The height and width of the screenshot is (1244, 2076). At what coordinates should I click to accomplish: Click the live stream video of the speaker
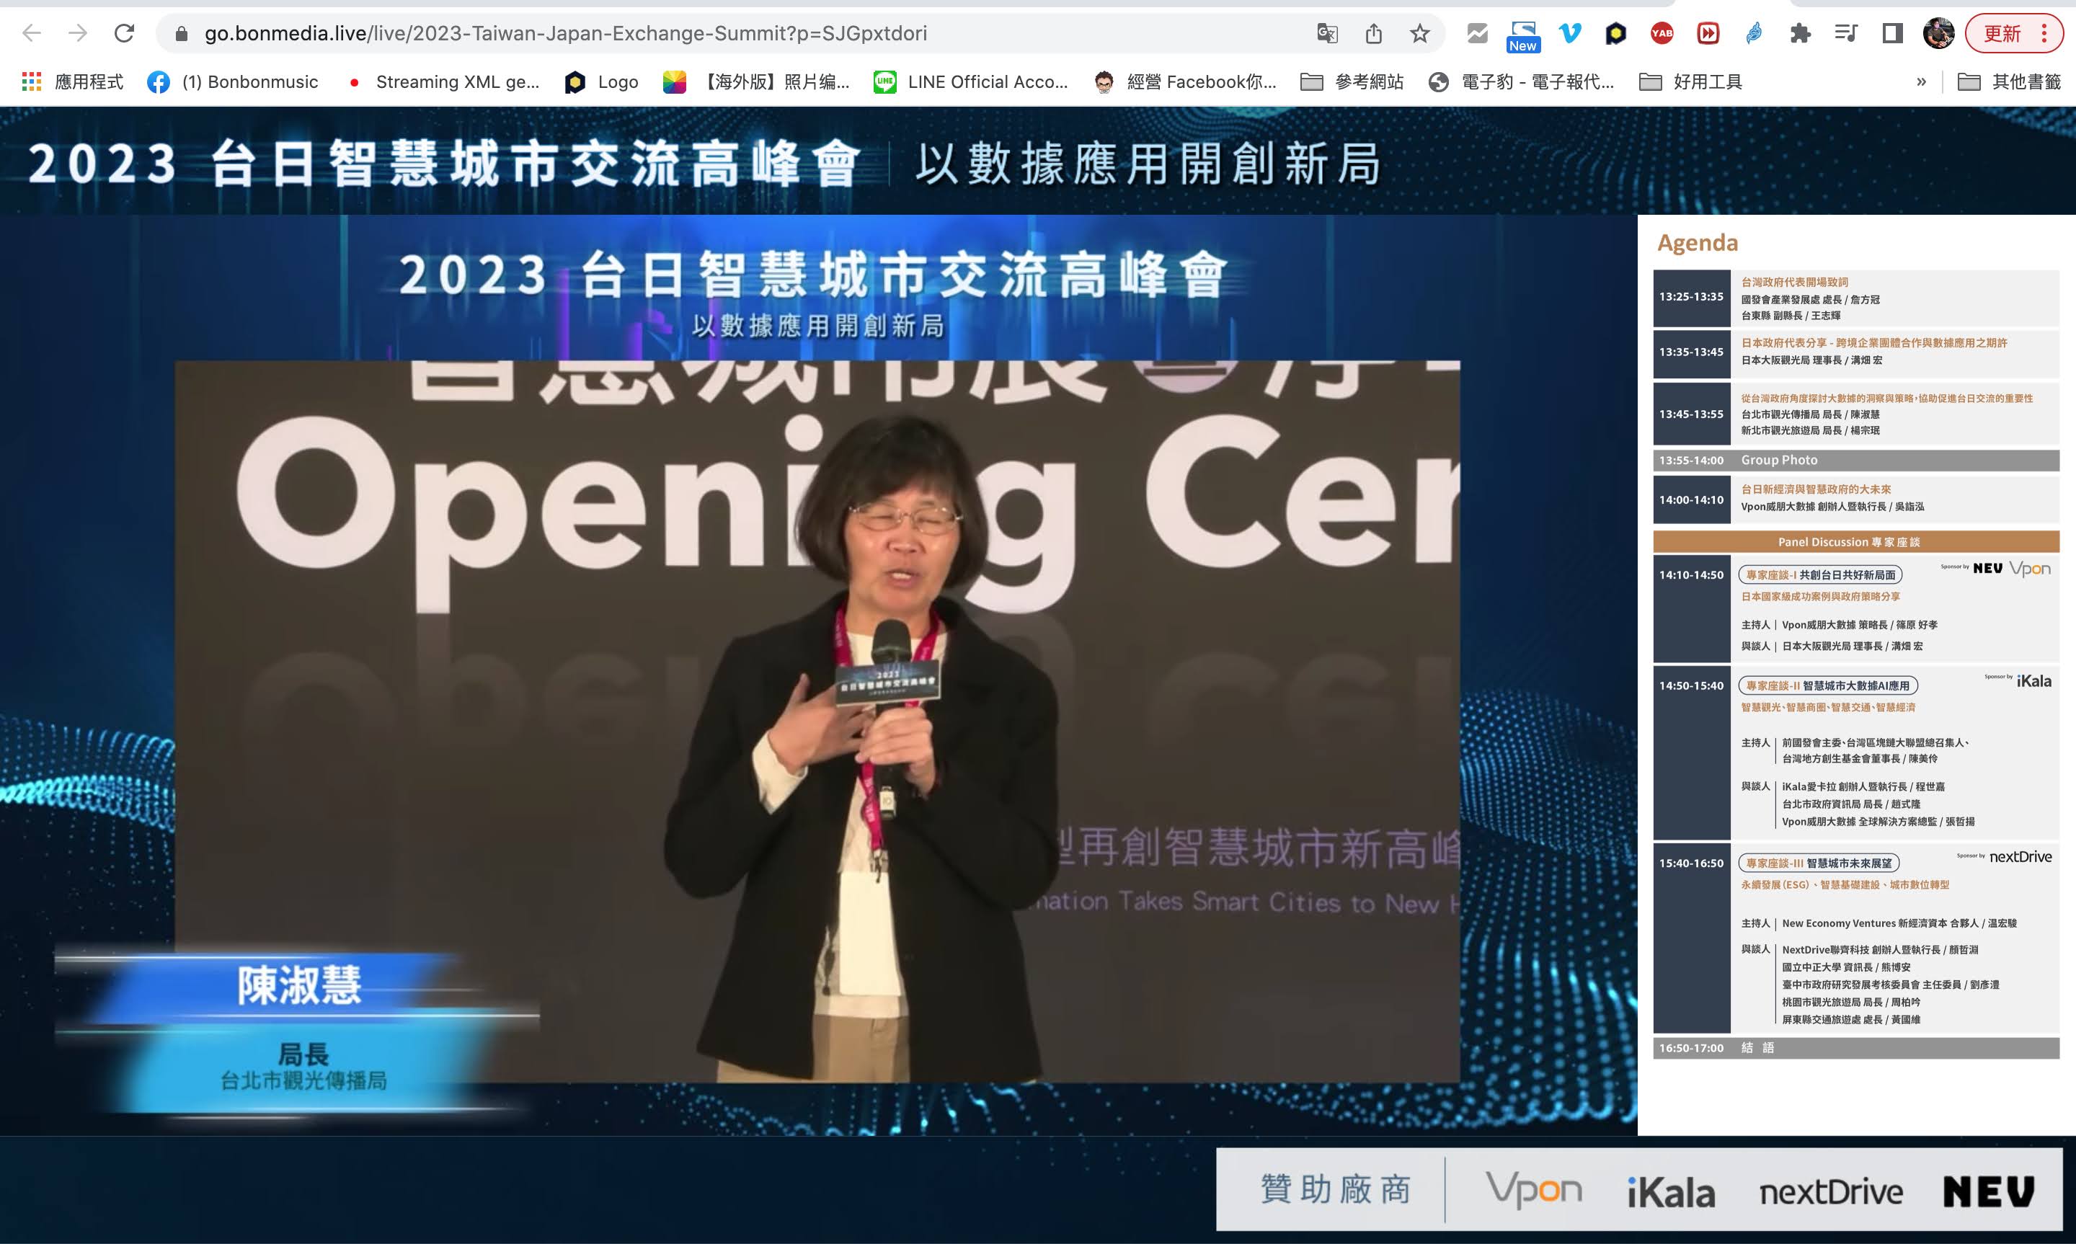click(817, 721)
